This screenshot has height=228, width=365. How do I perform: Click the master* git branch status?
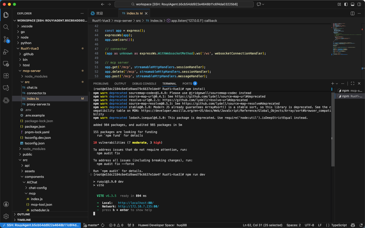click(91, 225)
